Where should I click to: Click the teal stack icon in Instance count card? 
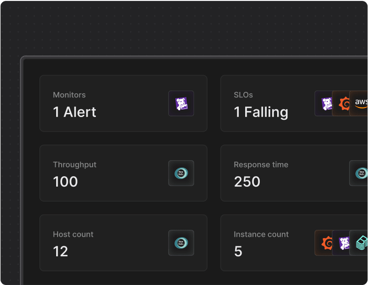(358, 243)
